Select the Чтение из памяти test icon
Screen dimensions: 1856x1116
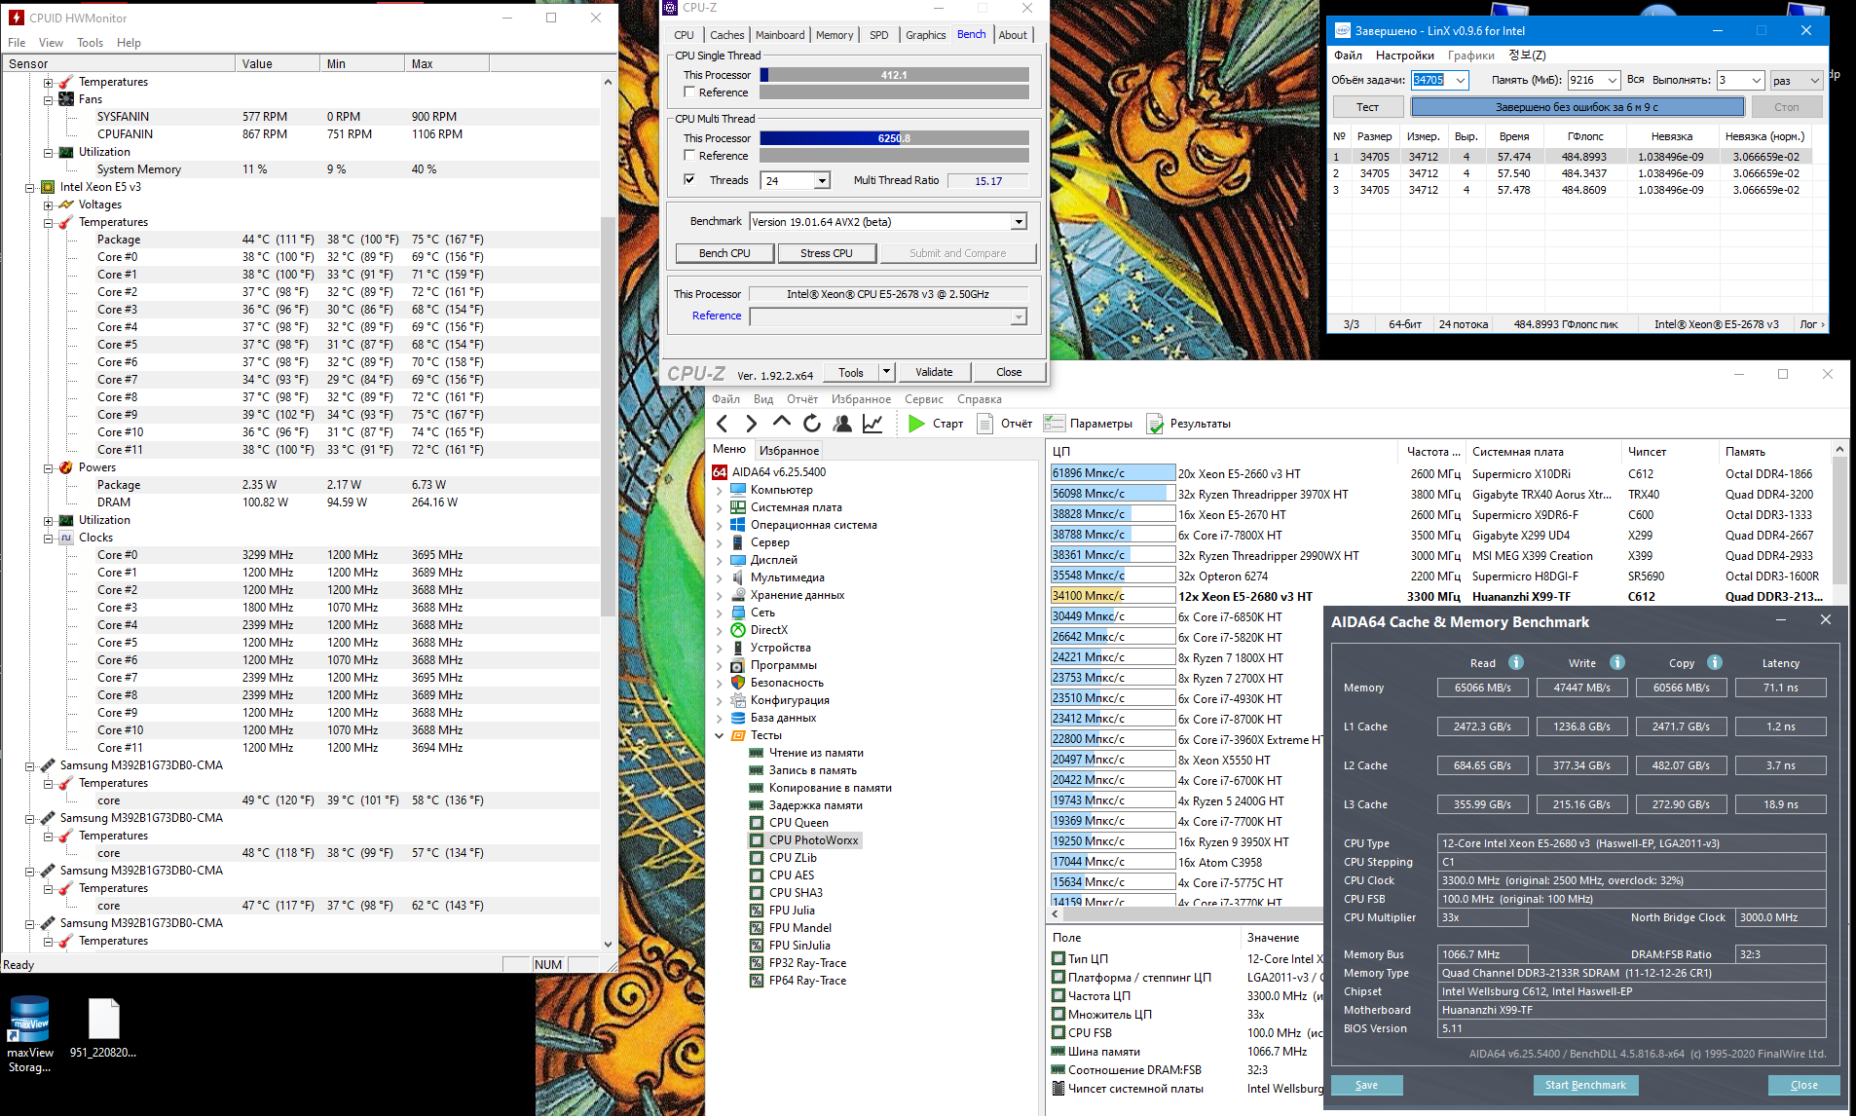tap(756, 753)
